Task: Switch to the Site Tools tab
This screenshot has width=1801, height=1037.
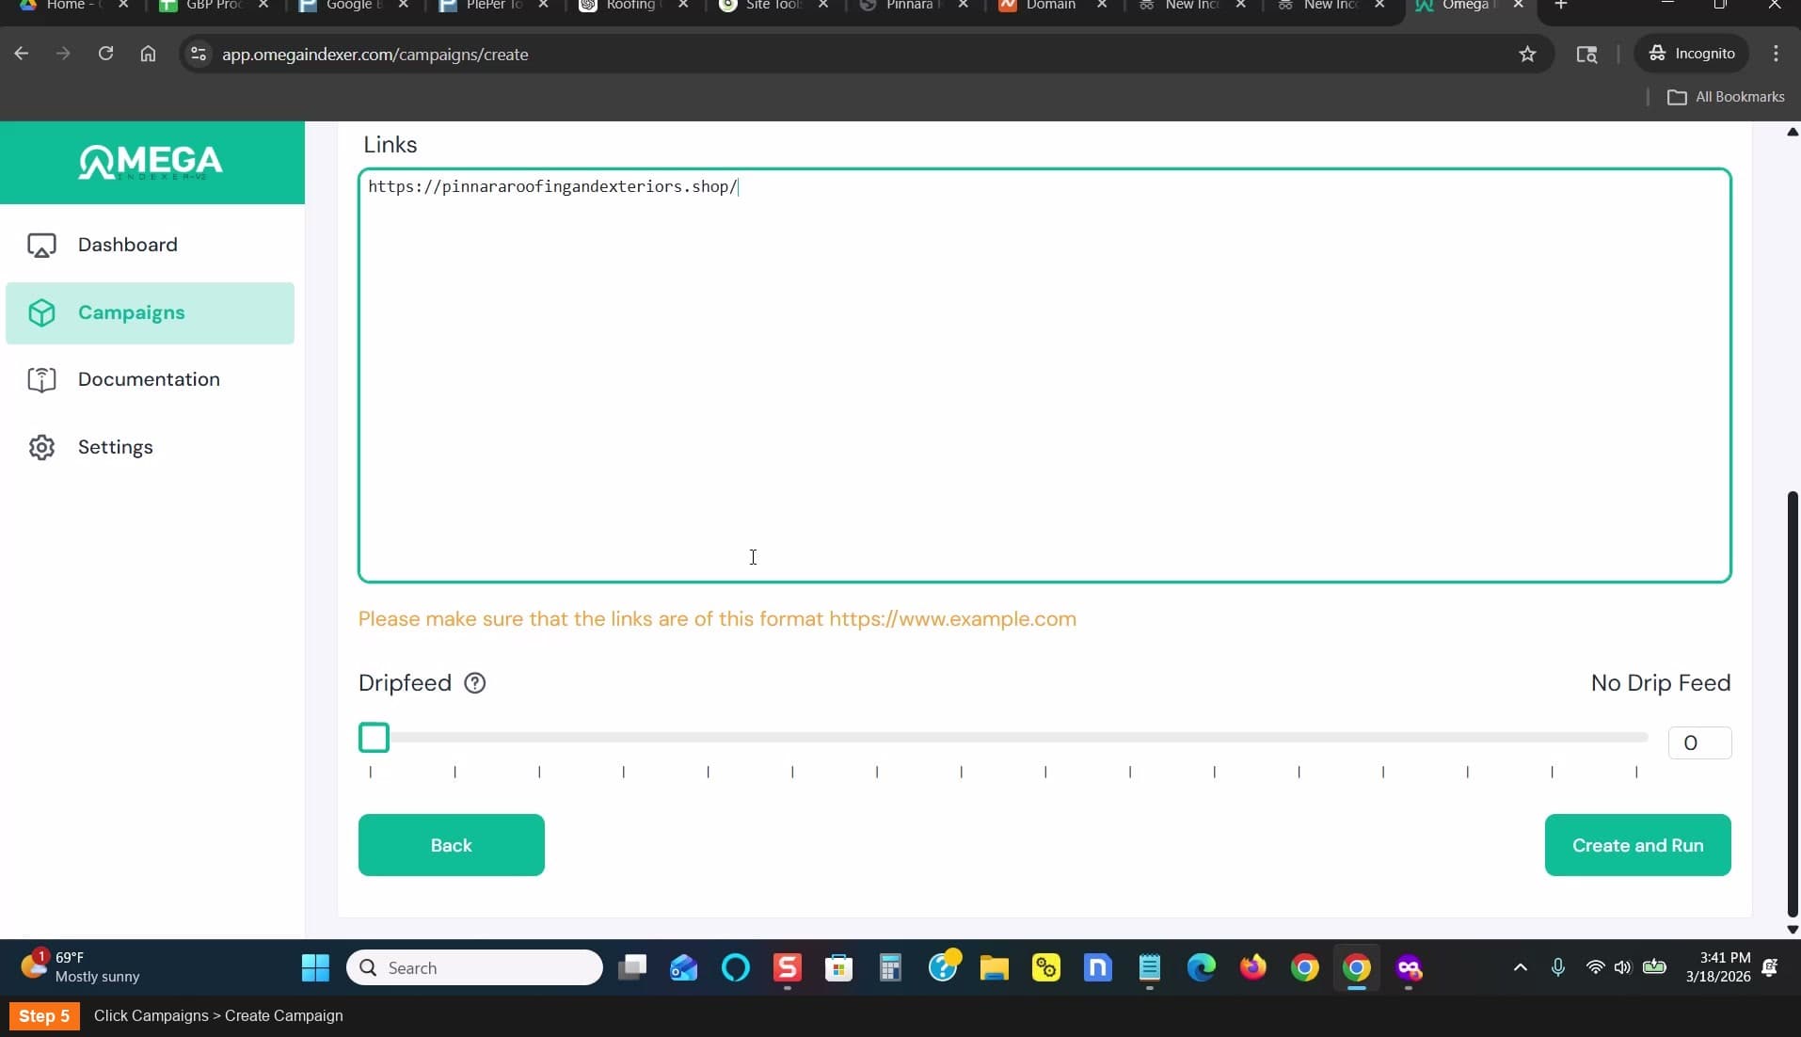Action: 773,6
